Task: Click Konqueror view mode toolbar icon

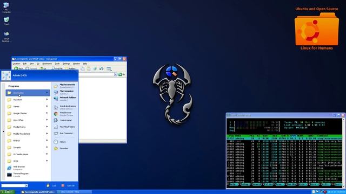Action: coord(109,68)
